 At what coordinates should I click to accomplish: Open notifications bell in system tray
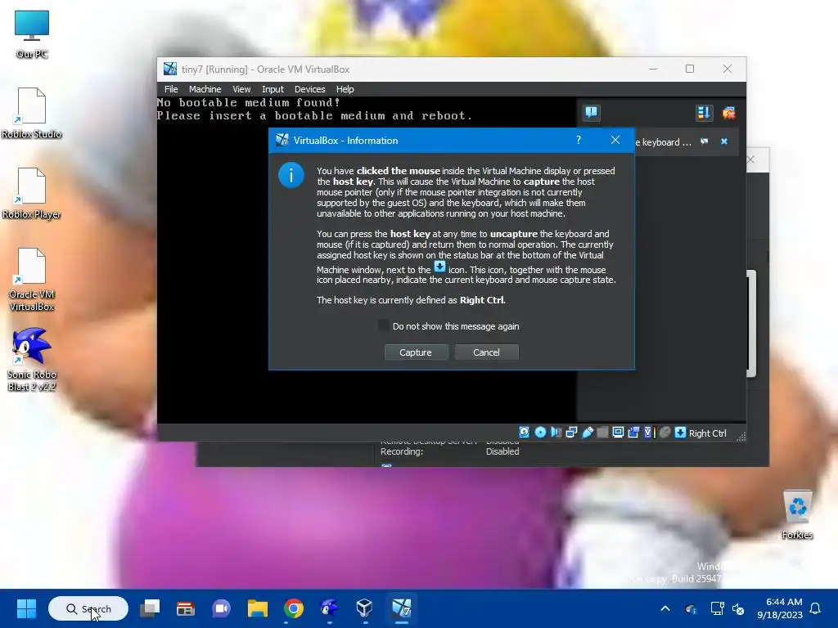point(816,608)
